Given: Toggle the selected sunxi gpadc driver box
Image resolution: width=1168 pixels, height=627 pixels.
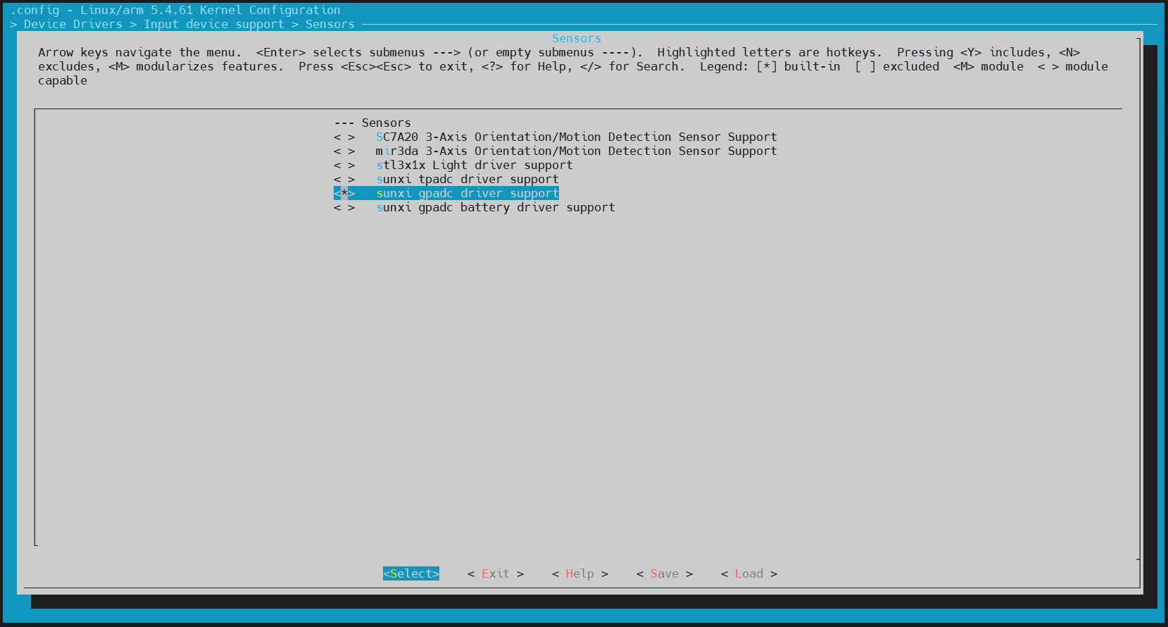Looking at the screenshot, I should click(344, 193).
